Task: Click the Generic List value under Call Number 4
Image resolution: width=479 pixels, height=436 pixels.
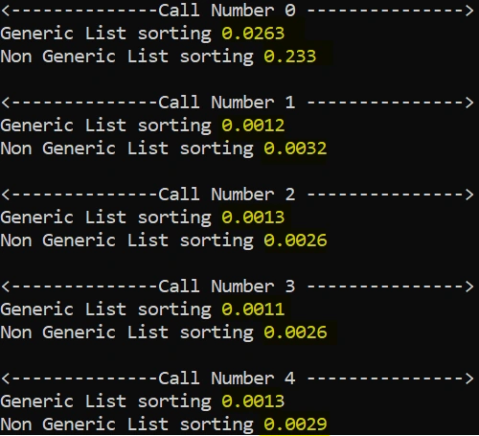Action: pyautogui.click(x=253, y=402)
